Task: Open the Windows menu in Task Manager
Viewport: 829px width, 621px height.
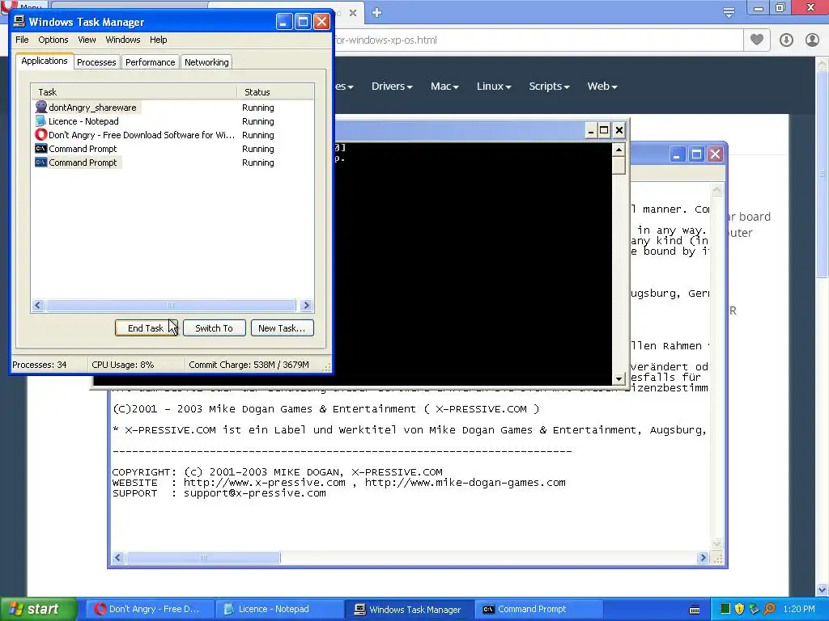Action: pos(123,40)
